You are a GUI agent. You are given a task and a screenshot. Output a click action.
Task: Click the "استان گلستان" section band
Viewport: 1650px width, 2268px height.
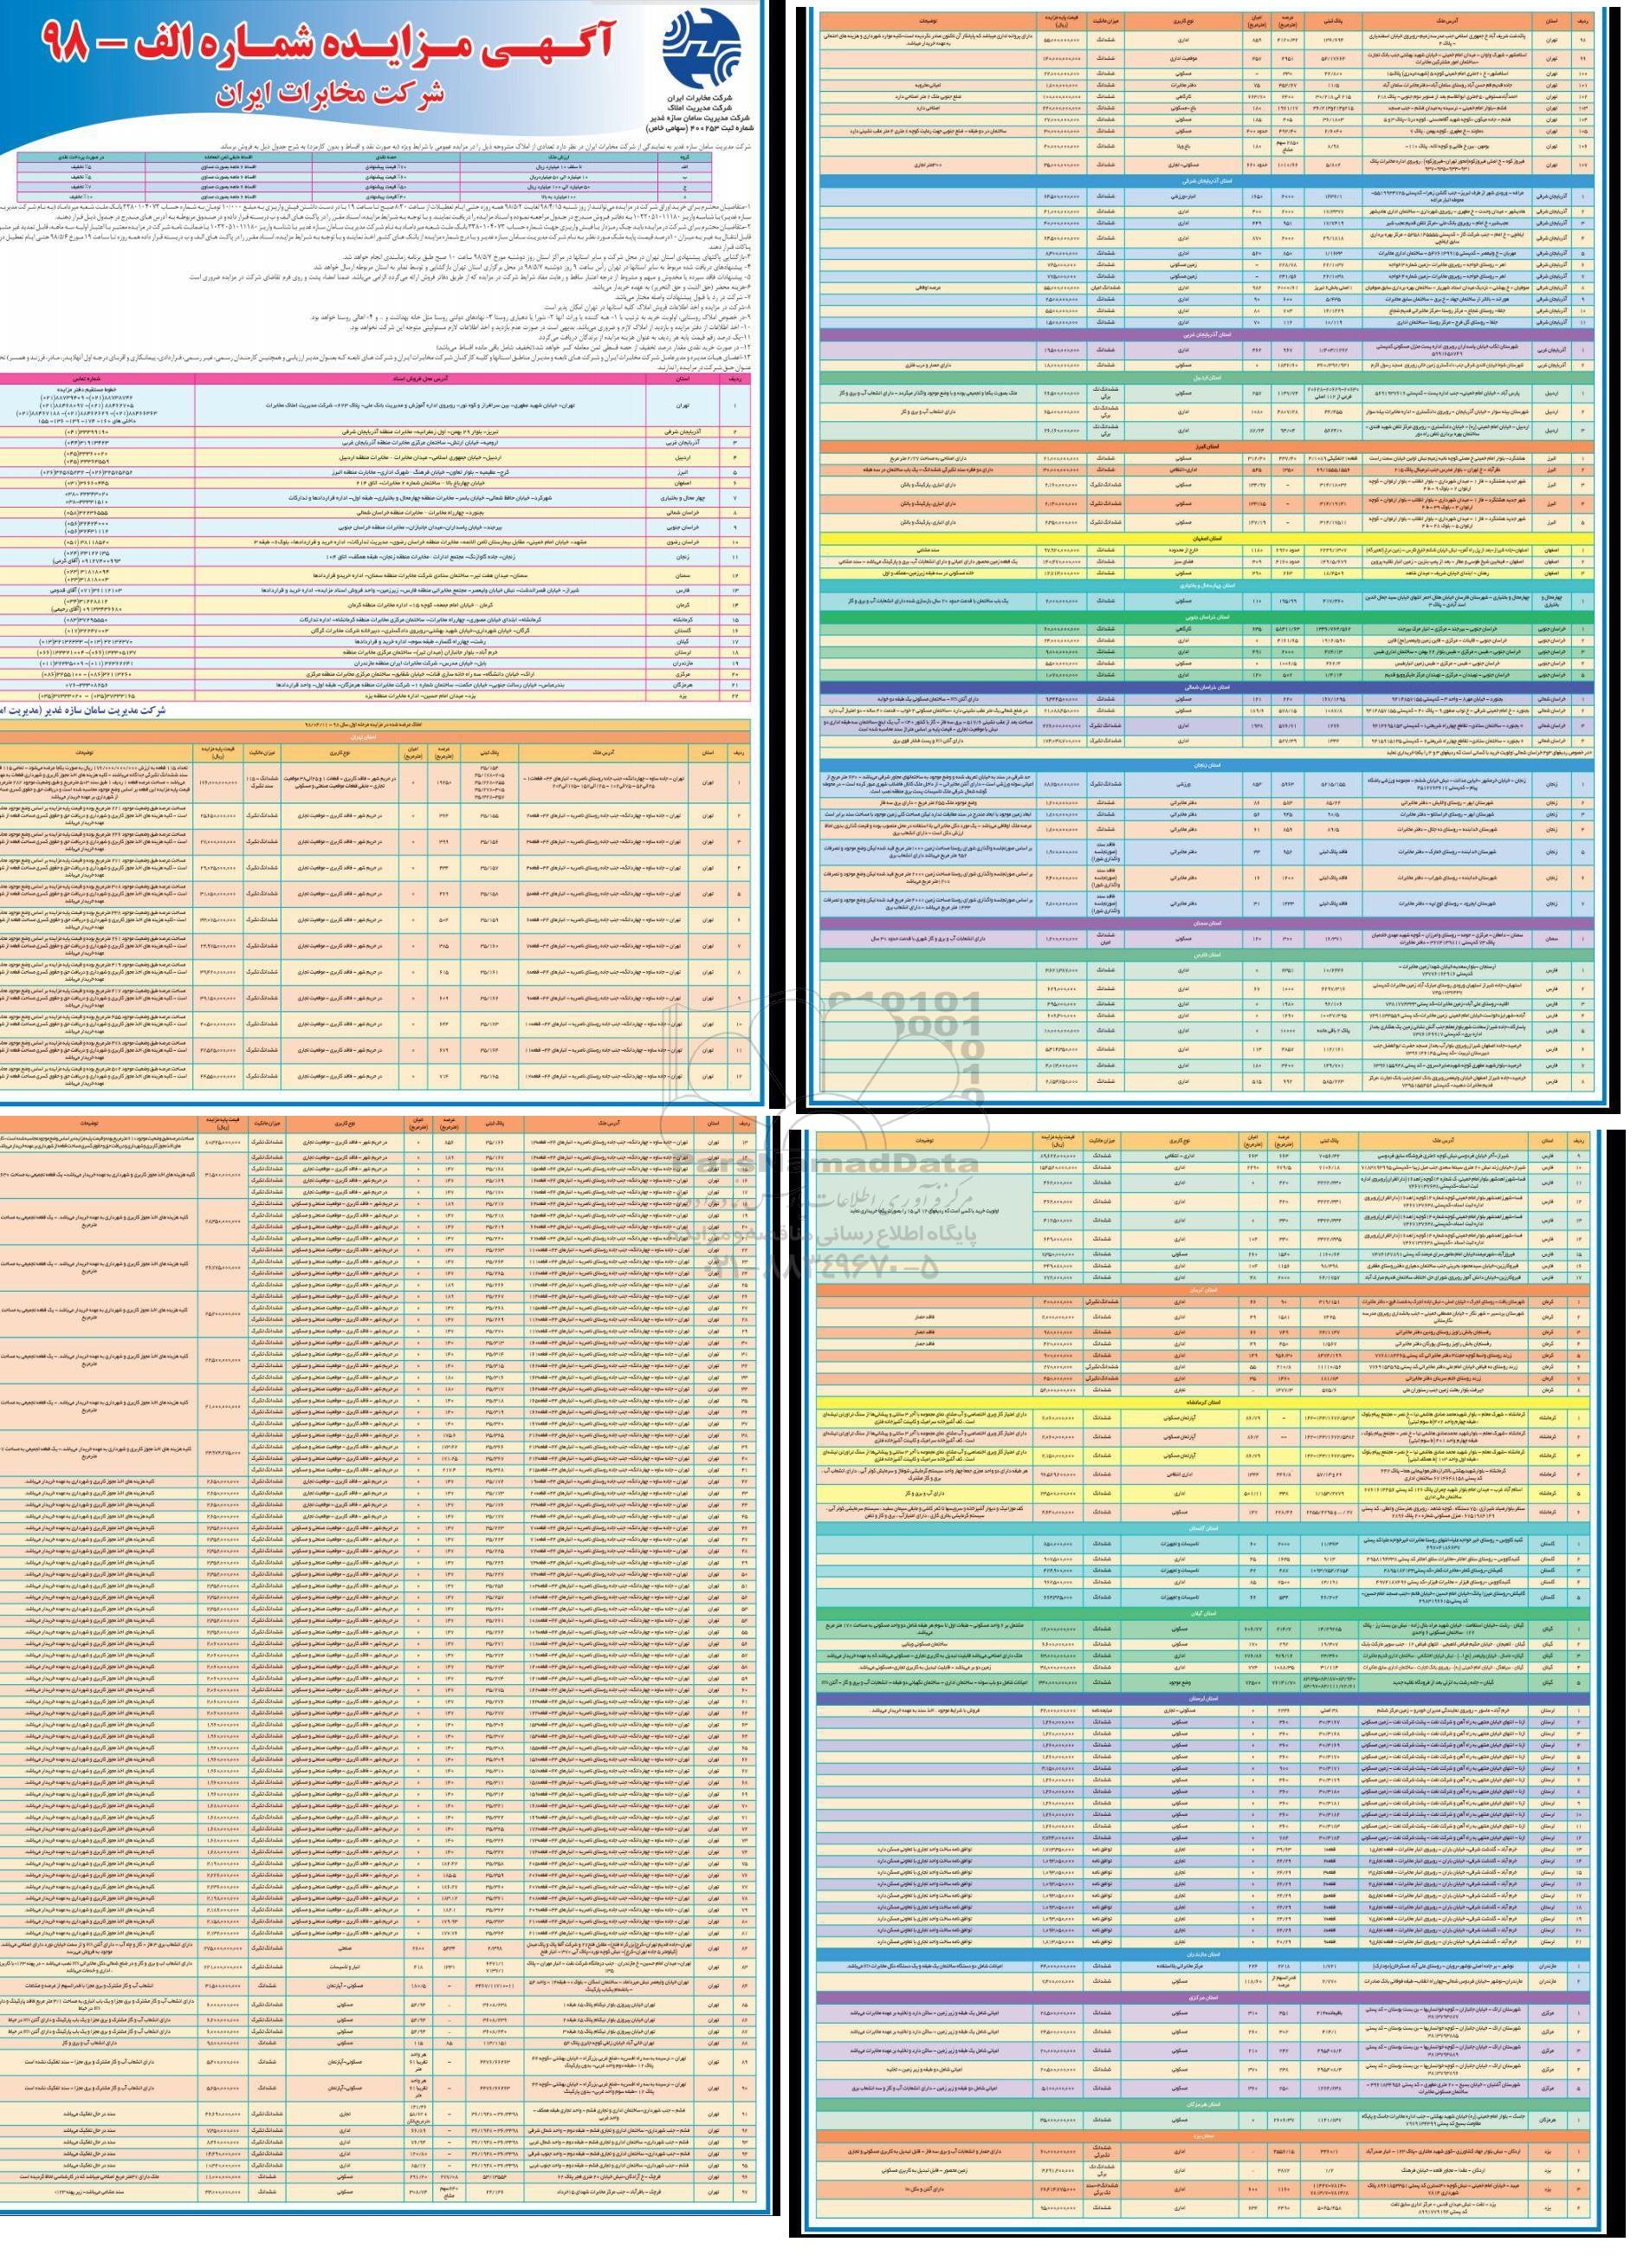[x=1204, y=1528]
